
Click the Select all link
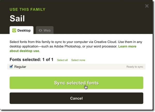[62, 60]
